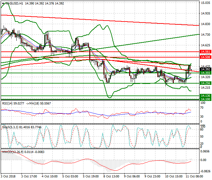Click the Stochastic scale level 50

click(x=202, y=137)
